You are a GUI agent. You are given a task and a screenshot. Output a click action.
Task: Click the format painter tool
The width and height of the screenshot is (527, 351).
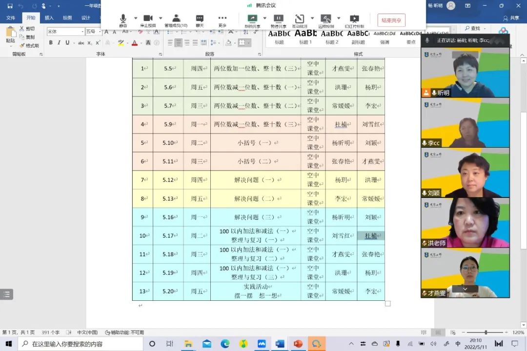30,46
